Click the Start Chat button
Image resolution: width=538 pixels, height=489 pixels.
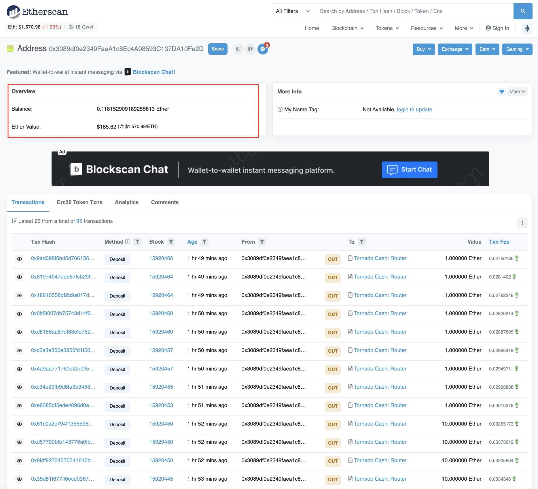(x=409, y=170)
